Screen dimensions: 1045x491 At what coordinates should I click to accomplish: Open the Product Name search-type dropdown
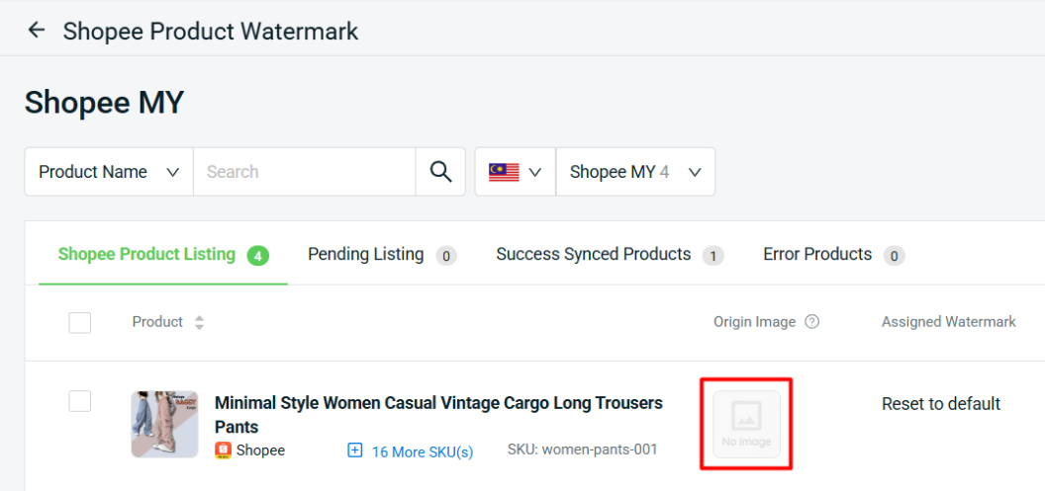pyautogui.click(x=109, y=172)
